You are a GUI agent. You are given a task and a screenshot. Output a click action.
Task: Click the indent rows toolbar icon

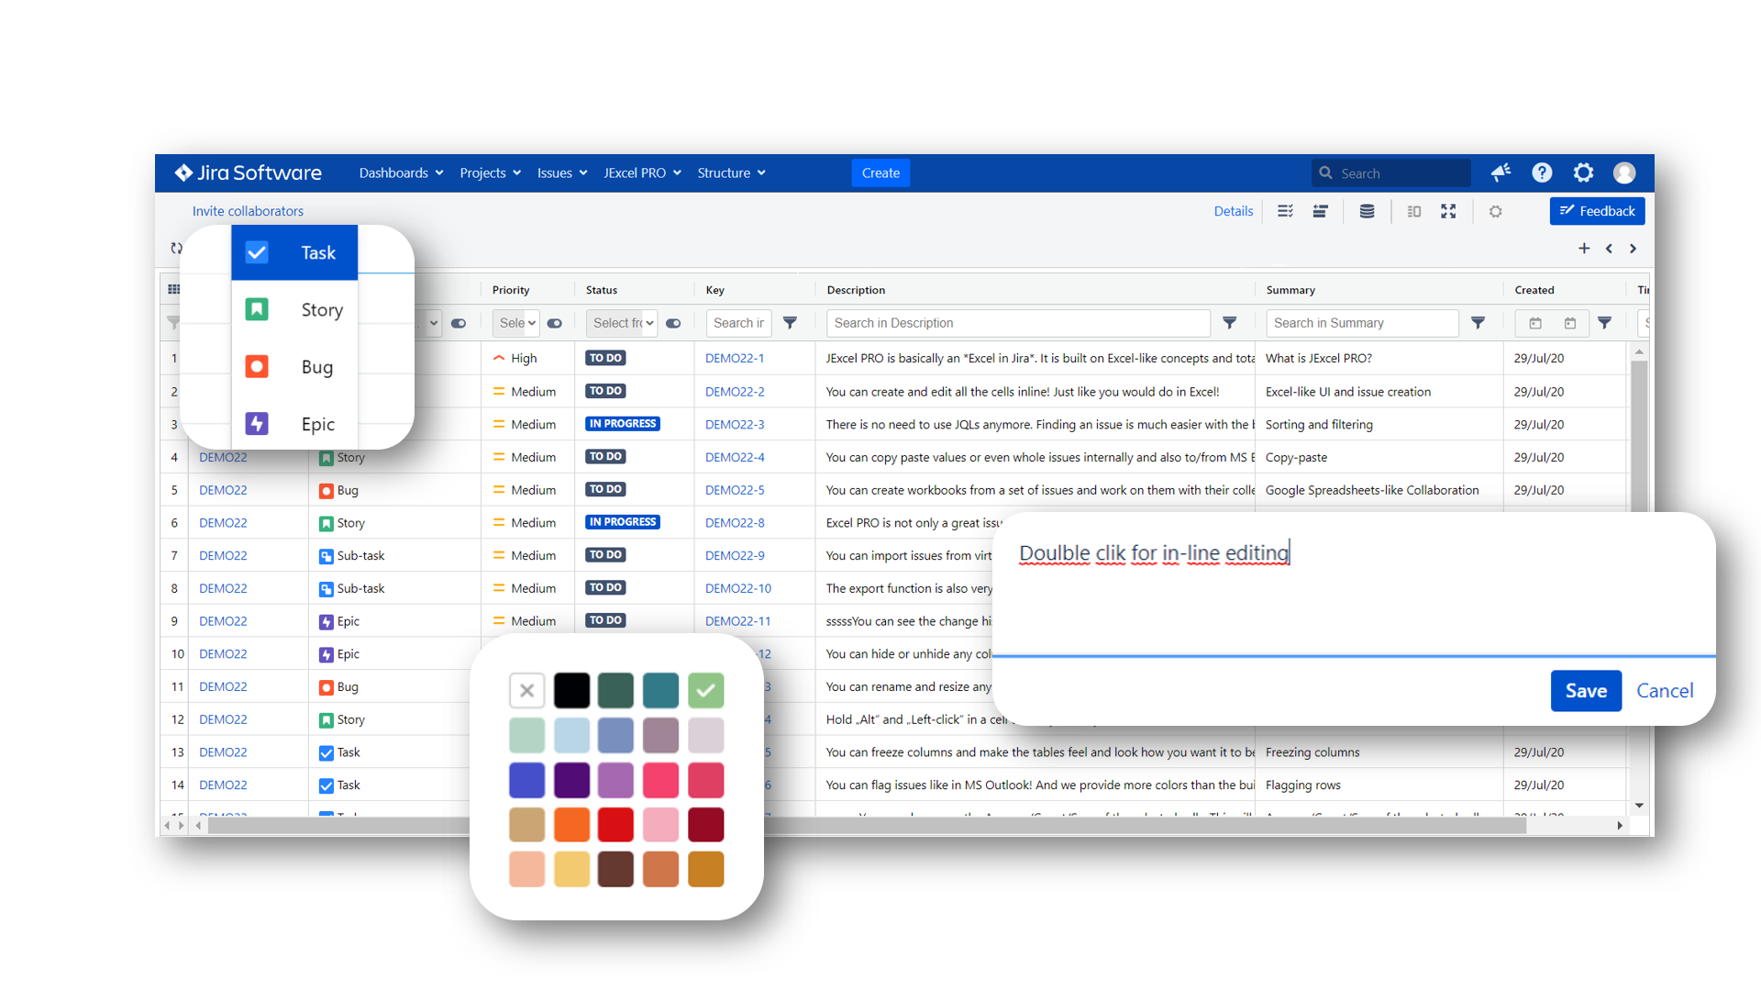point(1320,211)
